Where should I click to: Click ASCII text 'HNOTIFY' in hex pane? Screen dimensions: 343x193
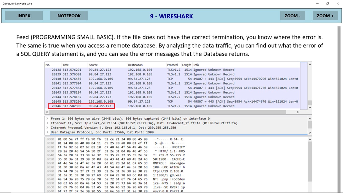[x=178, y=147]
